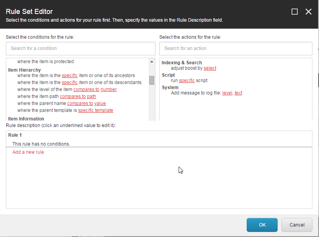The height and width of the screenshot is (237, 319).
Task: Click 'specific' link in run script action
Action: pyautogui.click(x=187, y=81)
